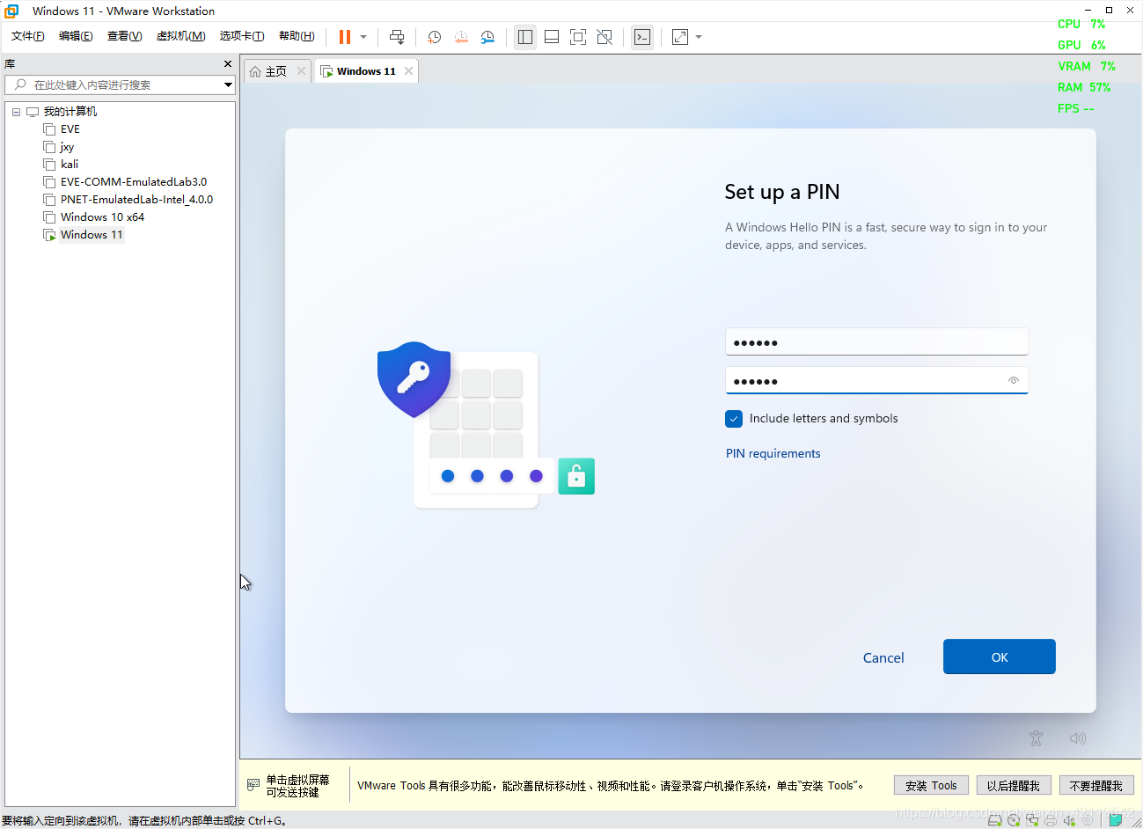The image size is (1143, 829).
Task: Toggle the library sidebar view icon
Action: (x=525, y=37)
